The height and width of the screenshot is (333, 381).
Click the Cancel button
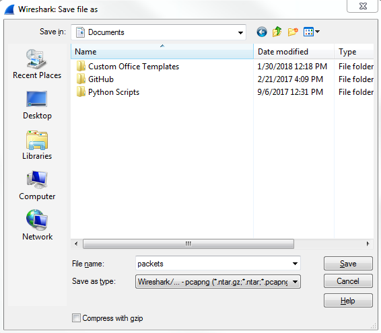(x=348, y=281)
